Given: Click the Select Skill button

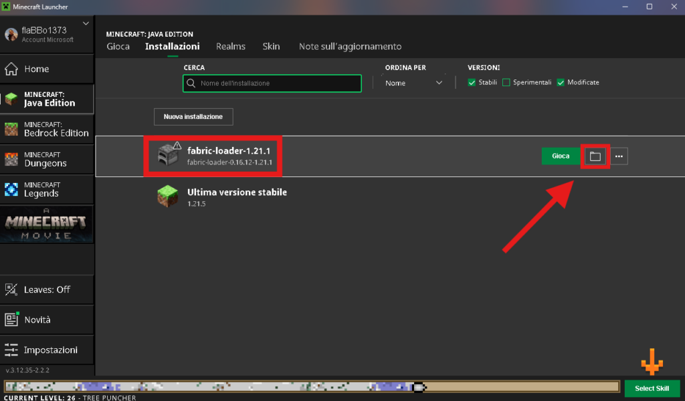Looking at the screenshot, I should (652, 388).
